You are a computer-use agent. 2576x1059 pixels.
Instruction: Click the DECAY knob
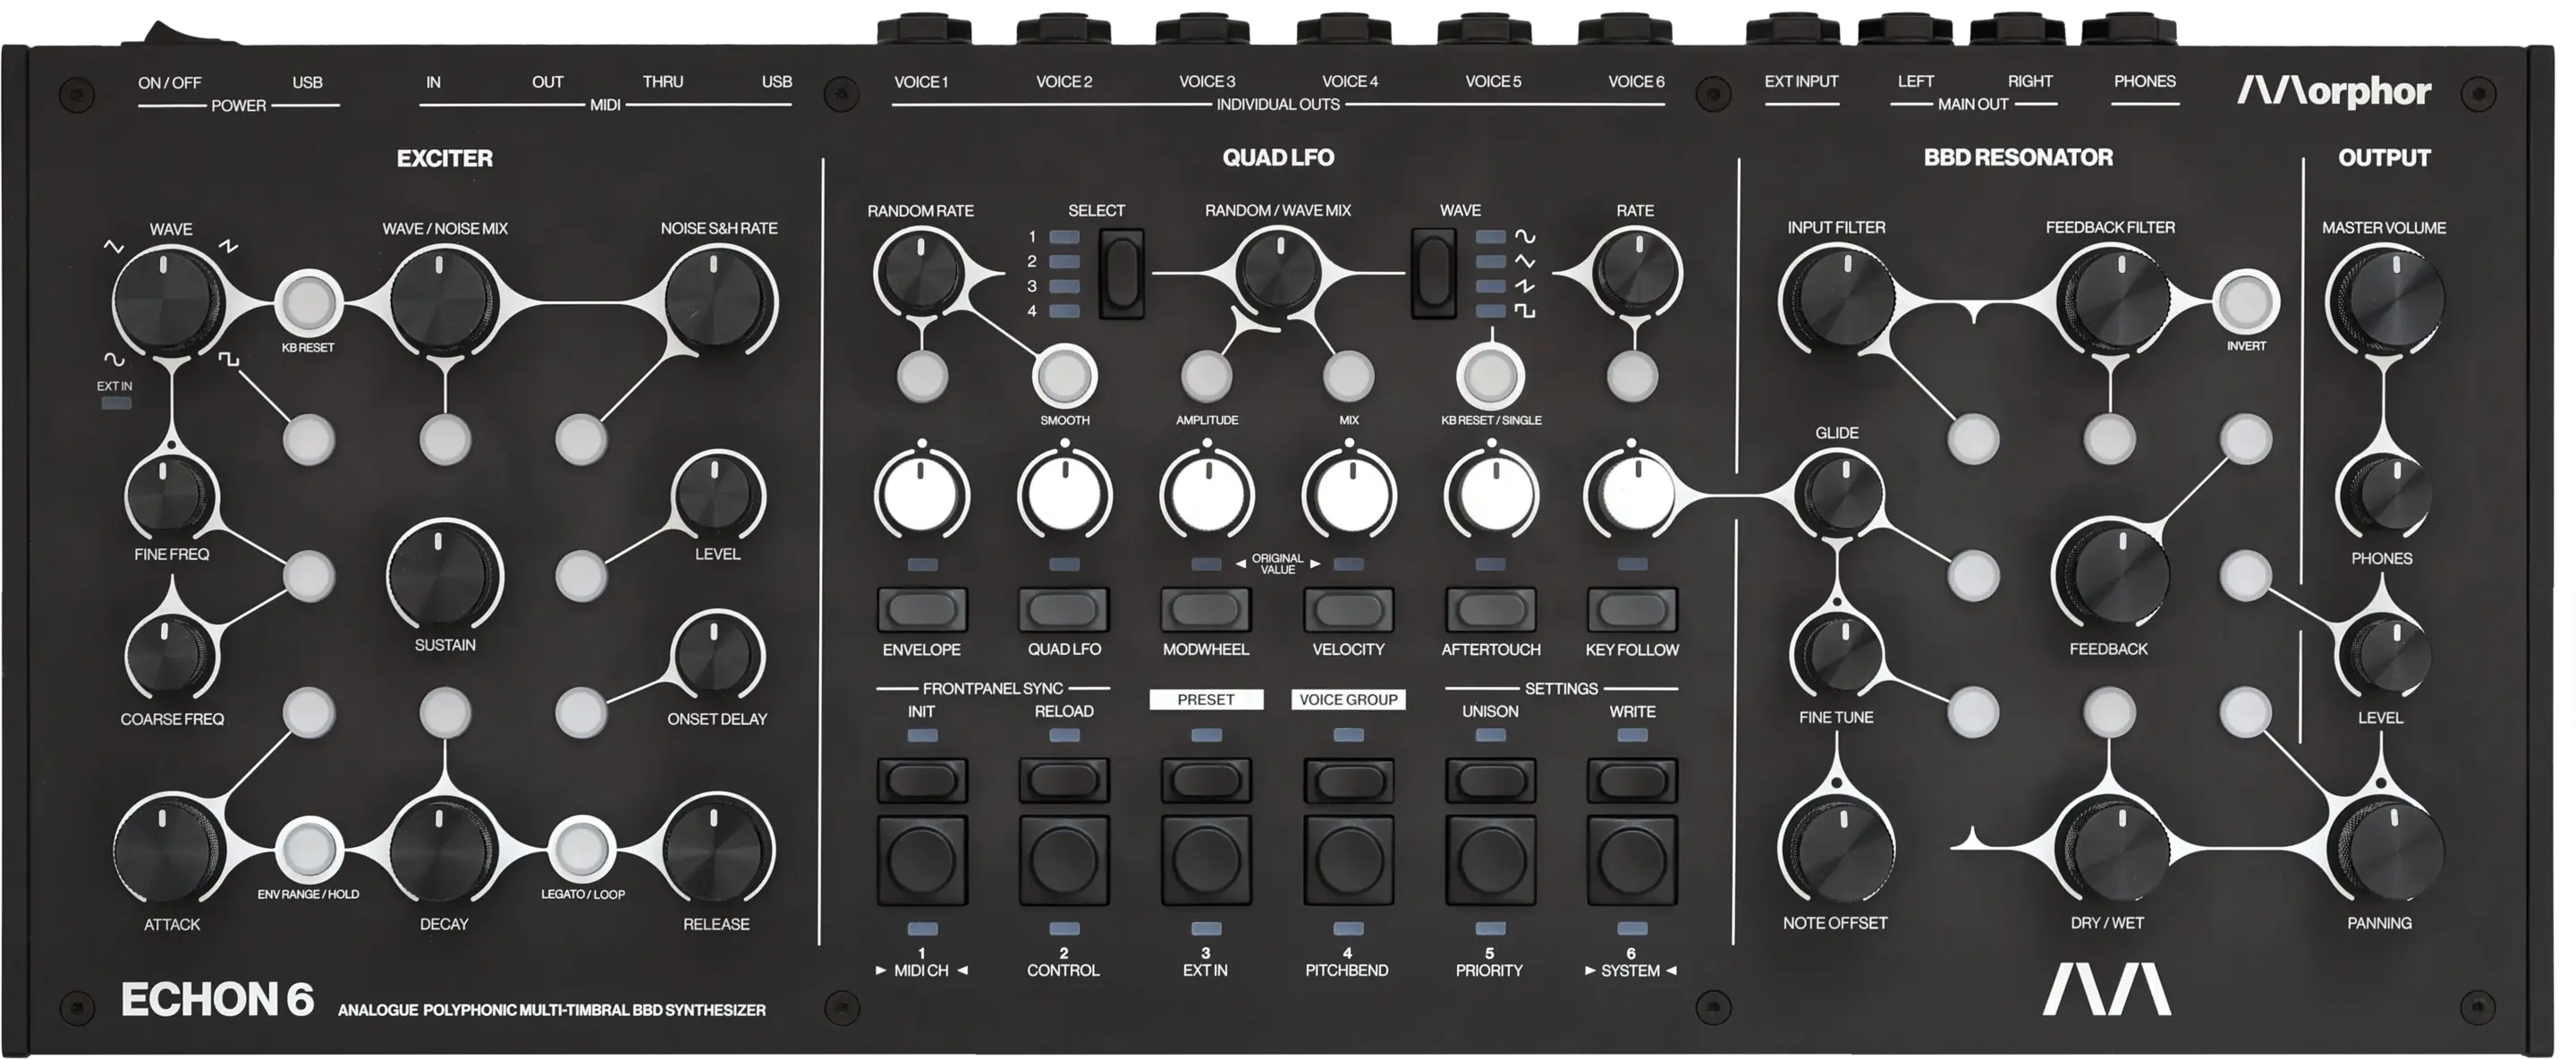443,850
